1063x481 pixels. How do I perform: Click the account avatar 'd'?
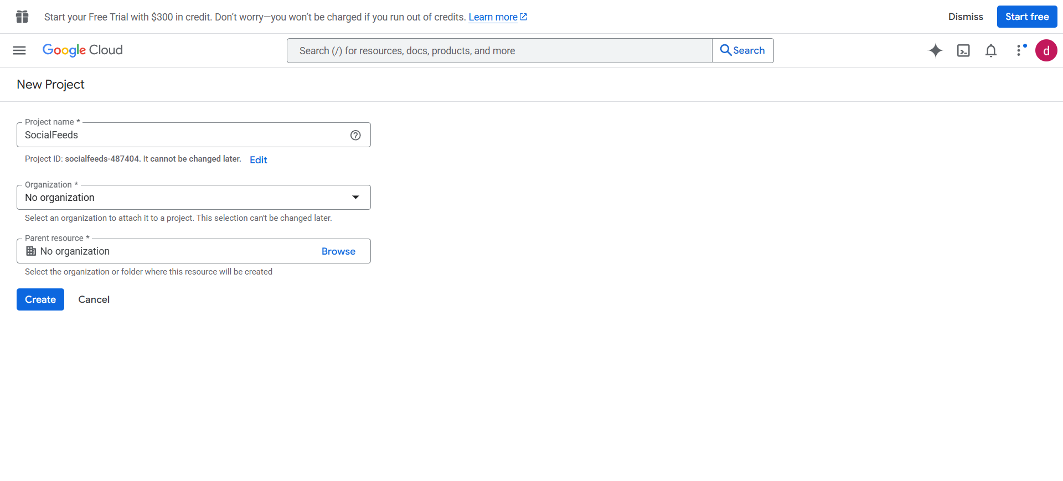pyautogui.click(x=1046, y=50)
